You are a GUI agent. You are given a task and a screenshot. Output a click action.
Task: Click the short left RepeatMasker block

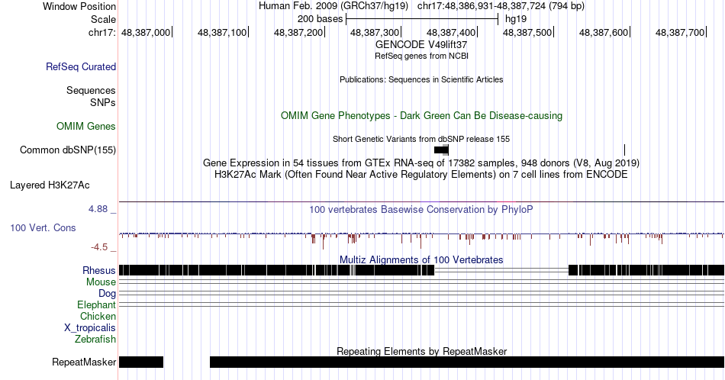141,362
